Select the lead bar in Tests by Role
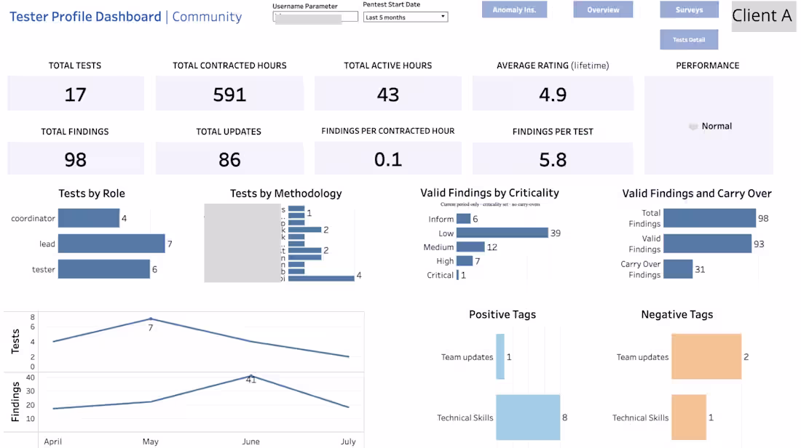This screenshot has width=801, height=448. point(111,244)
